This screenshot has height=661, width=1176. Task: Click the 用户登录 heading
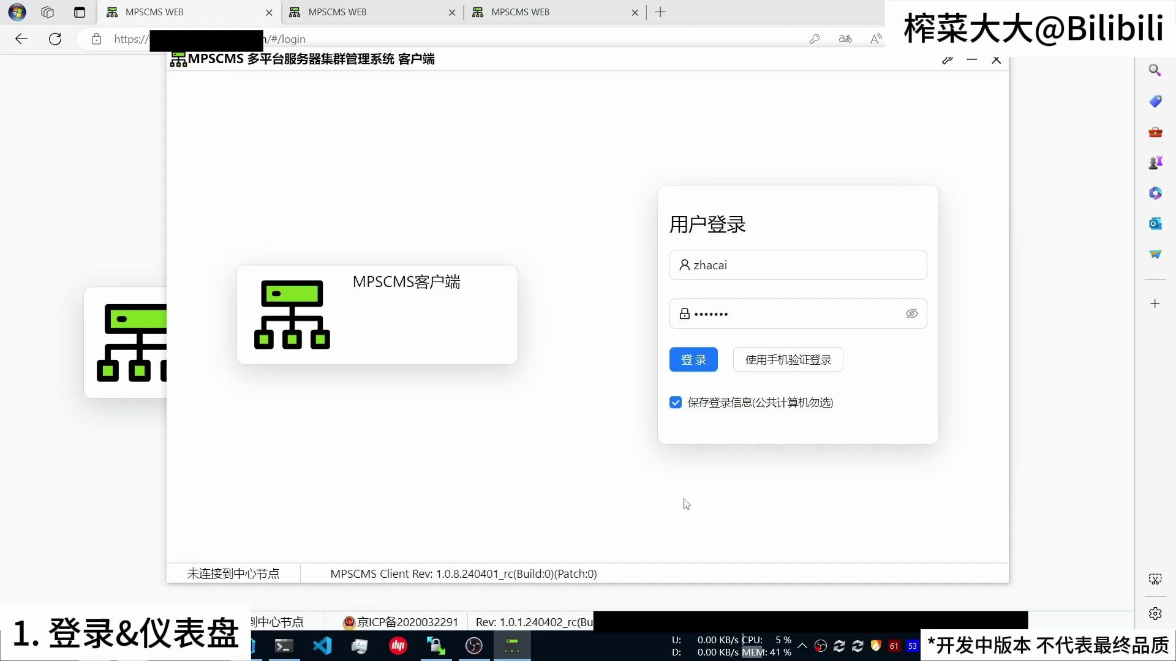tap(707, 225)
